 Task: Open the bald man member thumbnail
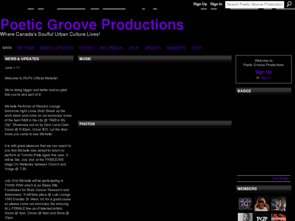pos(245,217)
